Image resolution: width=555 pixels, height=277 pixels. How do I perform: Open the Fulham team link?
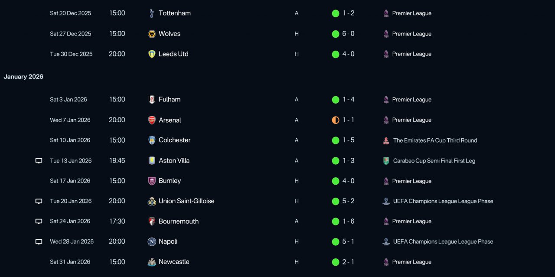(x=170, y=100)
